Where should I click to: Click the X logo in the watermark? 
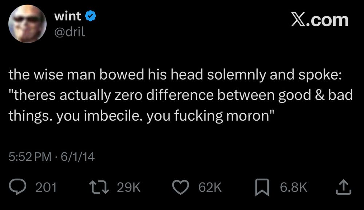(x=299, y=20)
